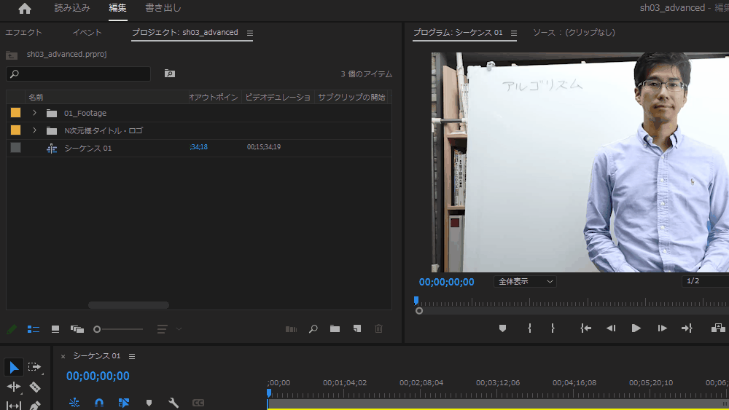Screen dimensions: 729x410
Task: Switch Project panel to Icon view
Action: (55, 329)
